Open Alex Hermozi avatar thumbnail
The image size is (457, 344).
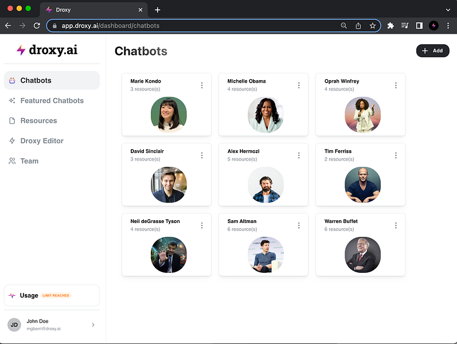265,185
